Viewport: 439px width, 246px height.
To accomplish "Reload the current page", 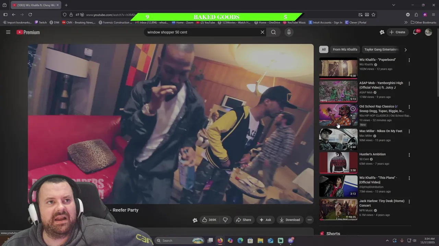I will pyautogui.click(x=30, y=15).
